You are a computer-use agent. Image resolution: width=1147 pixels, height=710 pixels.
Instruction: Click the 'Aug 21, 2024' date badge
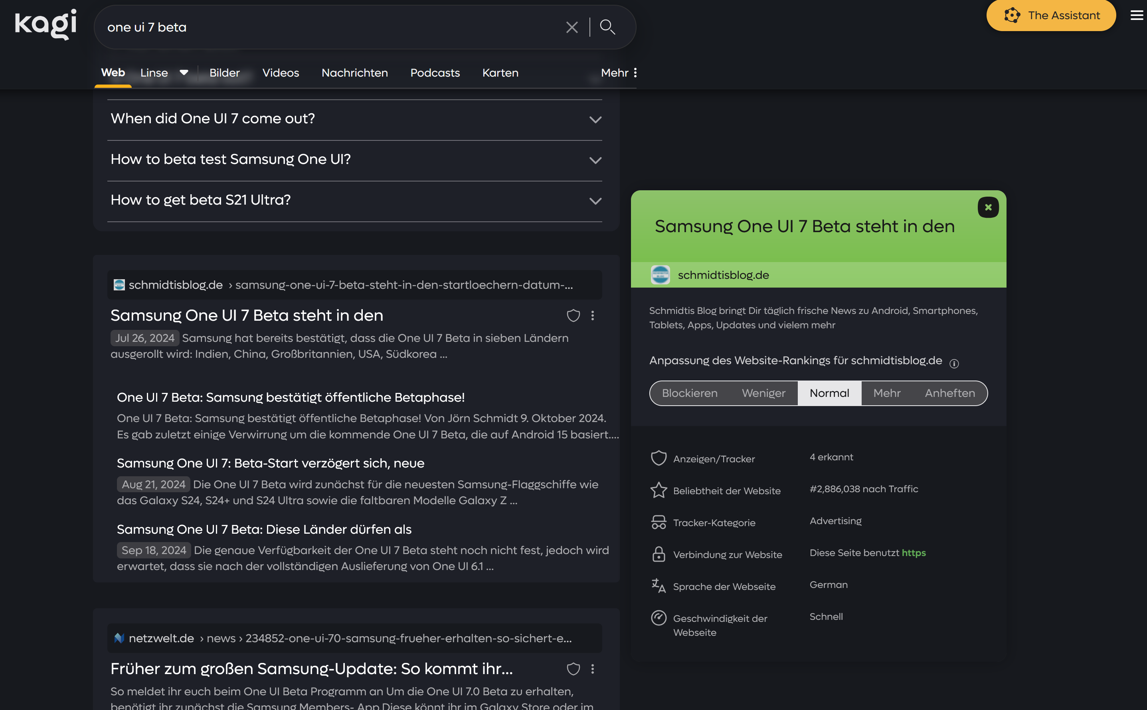153,484
